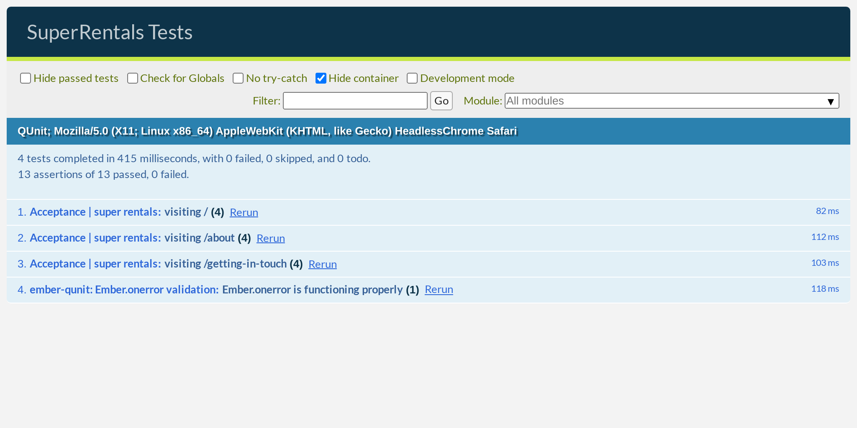Select the '118 ms' runtime text
Viewport: 857px width, 428px height.
coord(825,289)
